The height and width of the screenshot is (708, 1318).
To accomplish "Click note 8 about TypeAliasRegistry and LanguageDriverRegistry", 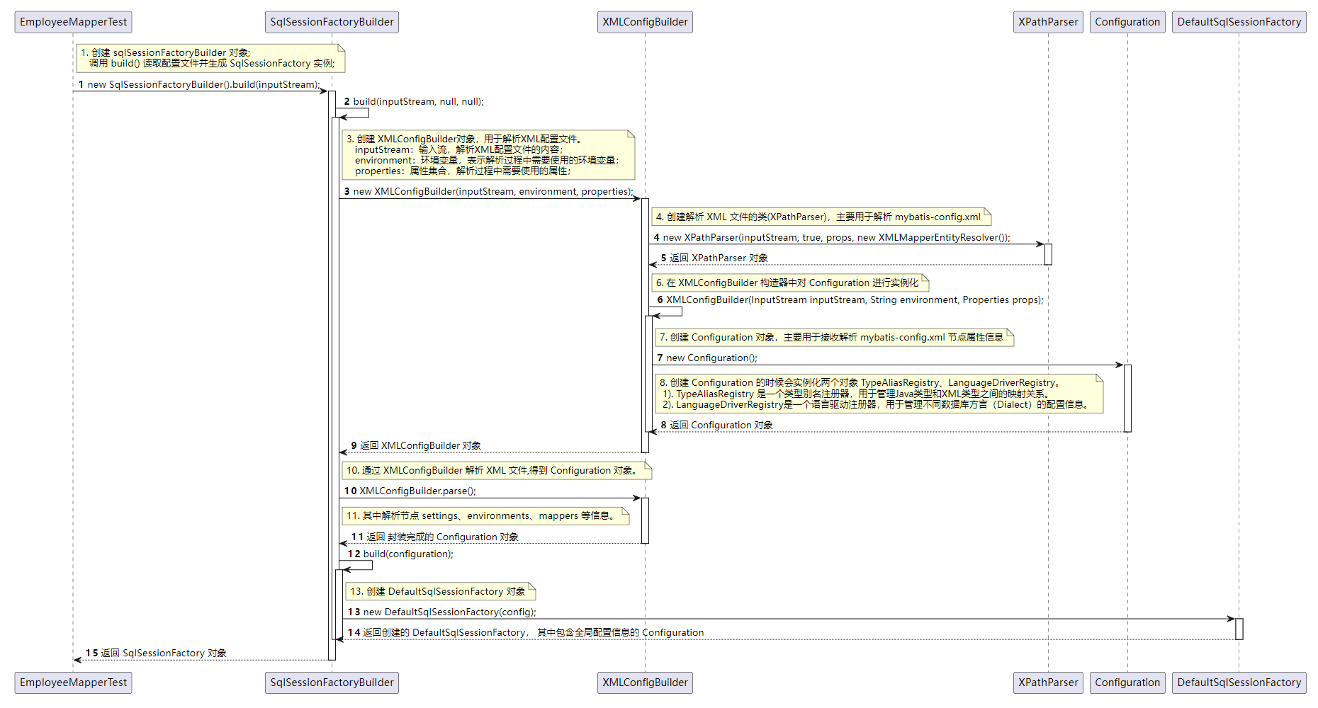I will pyautogui.click(x=879, y=394).
